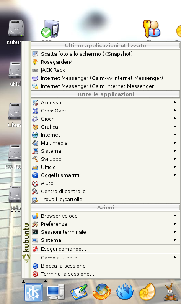This screenshot has width=181, height=304.
Task: Click Termina la sessione... to log out
Action: click(106, 274)
